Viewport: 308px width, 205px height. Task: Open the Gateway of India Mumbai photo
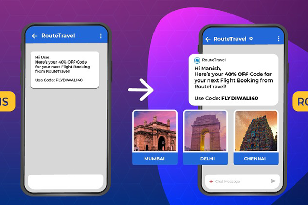click(155, 131)
